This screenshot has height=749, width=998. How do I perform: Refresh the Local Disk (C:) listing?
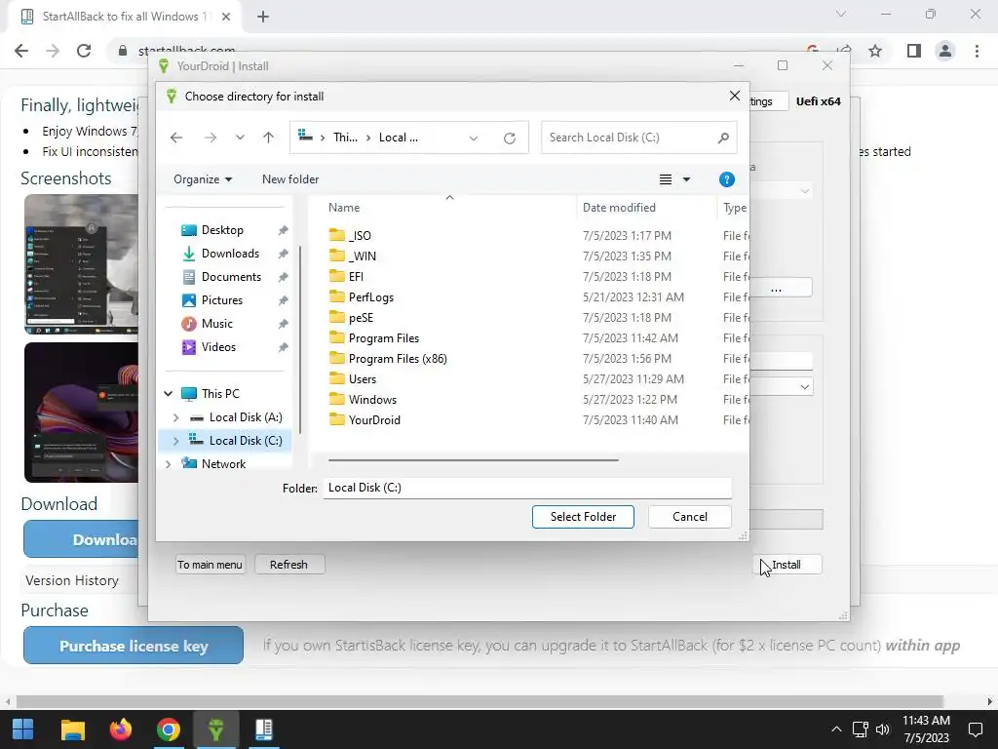(509, 138)
